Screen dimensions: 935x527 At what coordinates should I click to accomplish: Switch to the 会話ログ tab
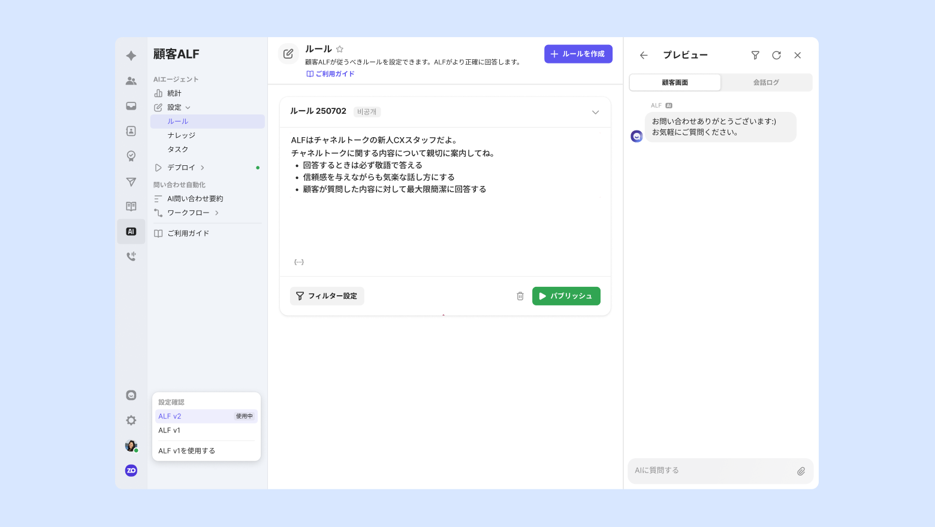coord(766,83)
